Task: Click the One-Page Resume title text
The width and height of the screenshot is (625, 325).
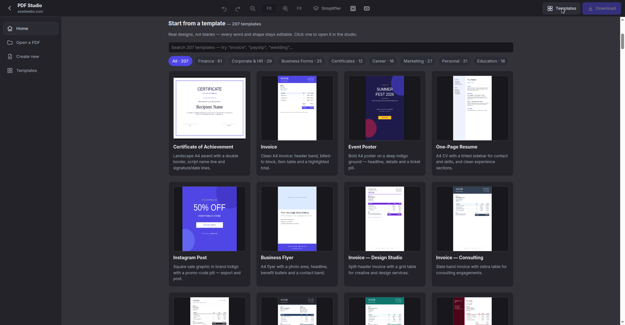Action: tap(457, 147)
